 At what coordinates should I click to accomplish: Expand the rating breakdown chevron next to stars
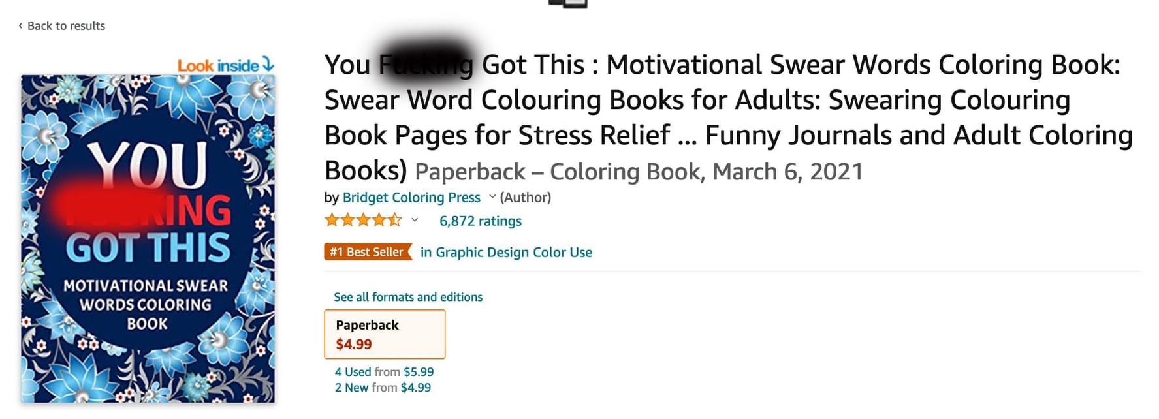tap(415, 220)
